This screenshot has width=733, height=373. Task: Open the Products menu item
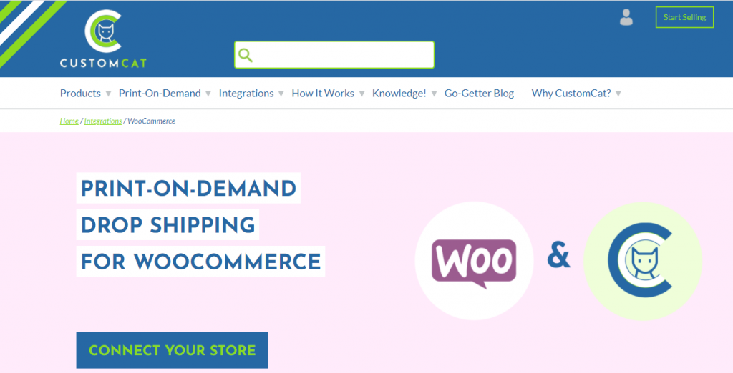[80, 94]
